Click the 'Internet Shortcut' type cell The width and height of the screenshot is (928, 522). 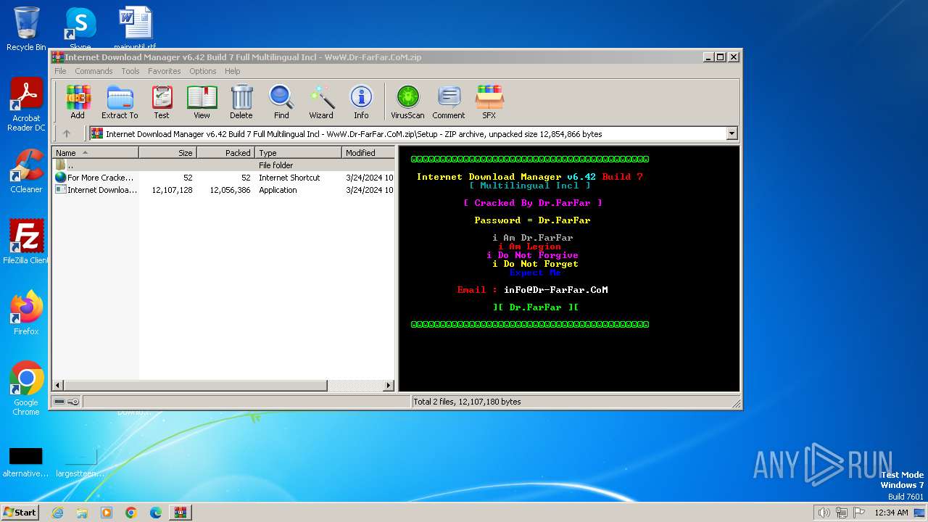(x=289, y=178)
